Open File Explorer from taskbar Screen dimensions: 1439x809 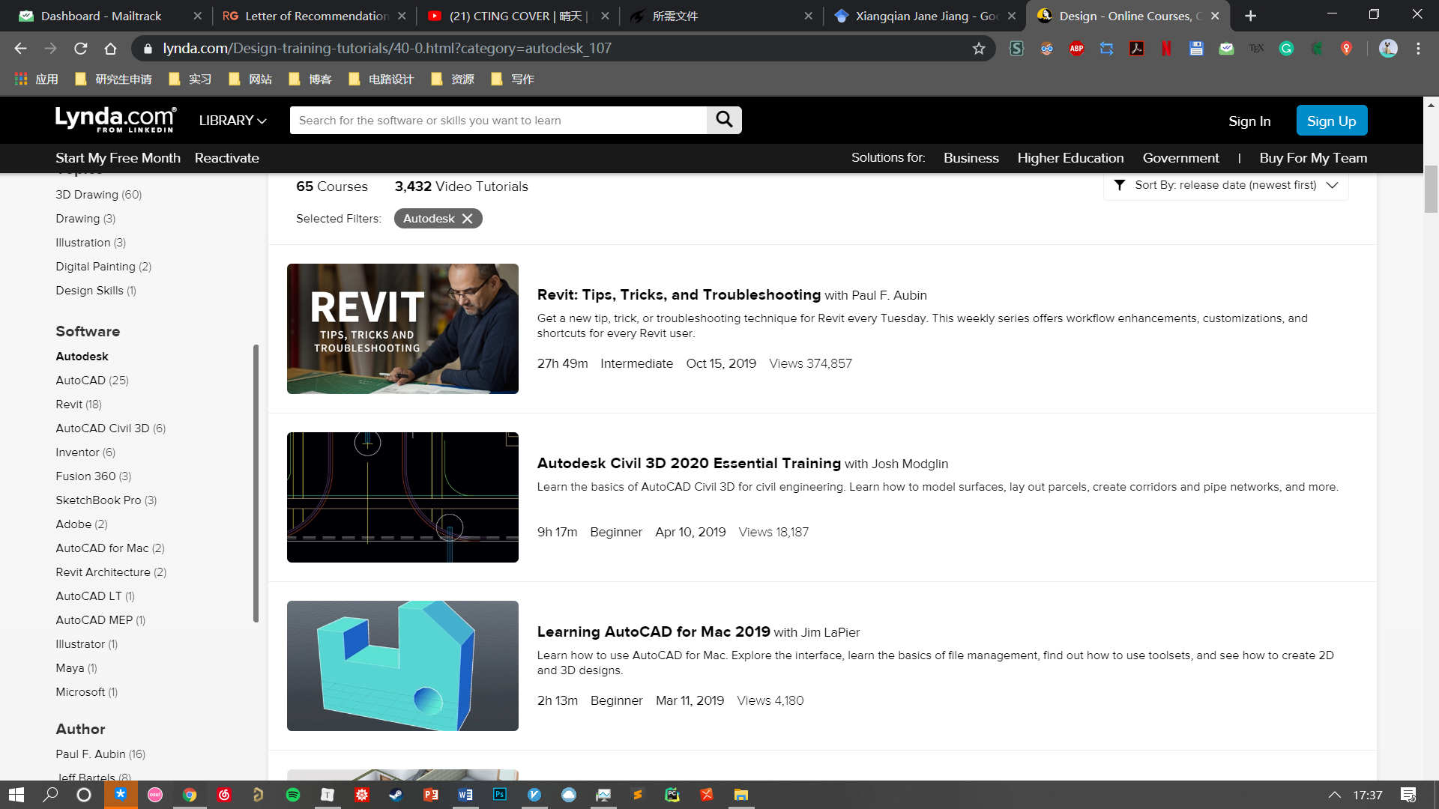(741, 795)
